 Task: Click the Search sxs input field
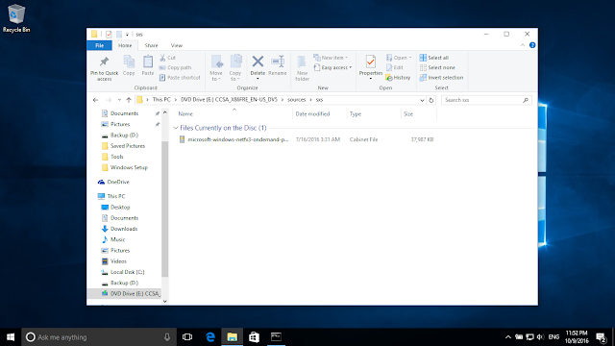click(x=482, y=100)
